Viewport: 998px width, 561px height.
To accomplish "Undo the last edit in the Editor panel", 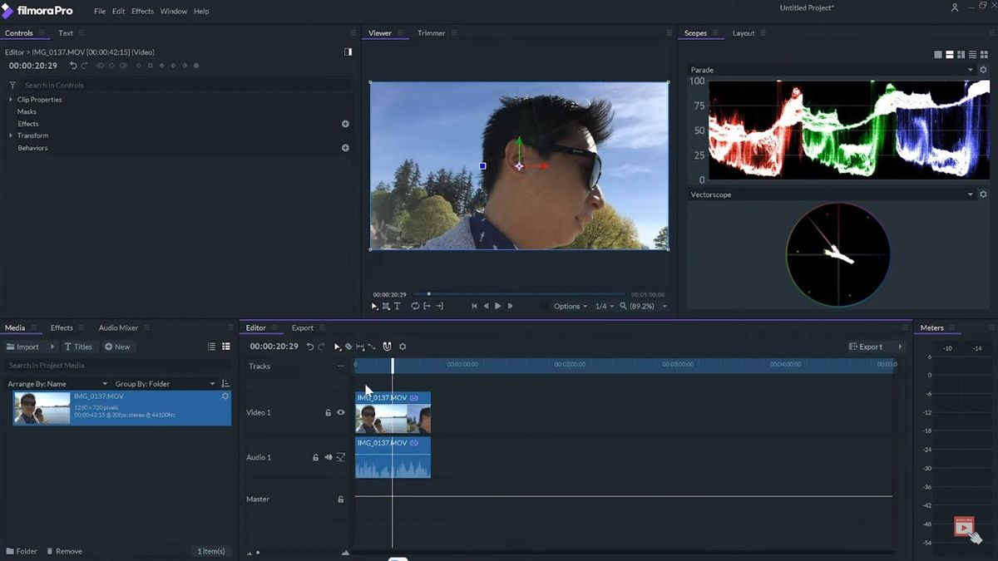I will 310,347.
